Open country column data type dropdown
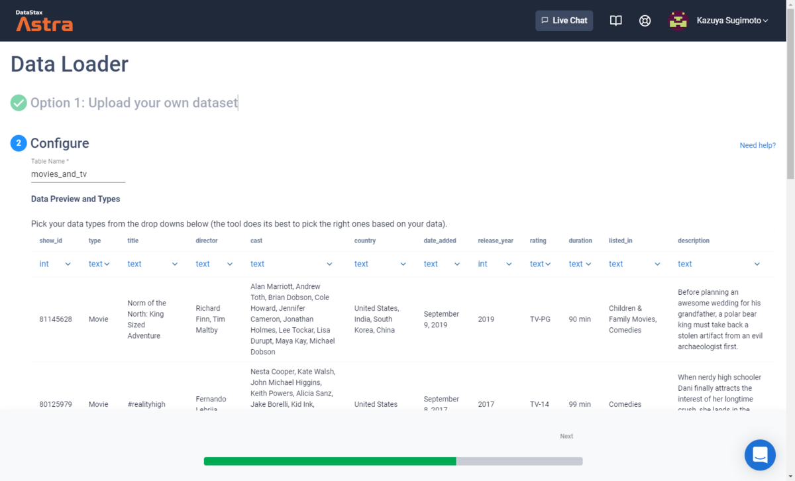Screen dimensions: 795x481 pos(380,264)
